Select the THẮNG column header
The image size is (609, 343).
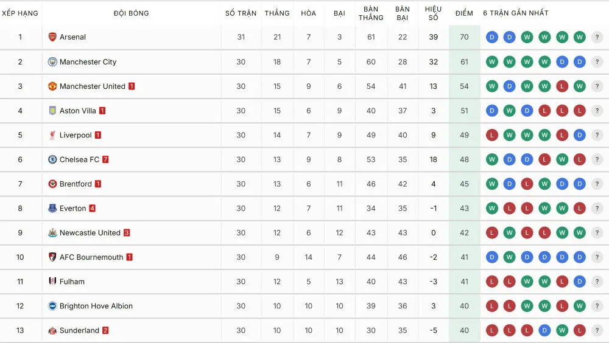coord(277,13)
